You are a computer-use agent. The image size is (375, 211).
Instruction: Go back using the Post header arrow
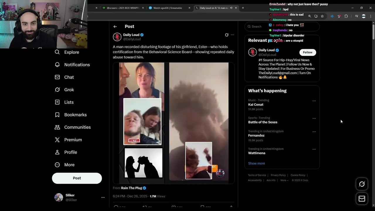click(115, 27)
